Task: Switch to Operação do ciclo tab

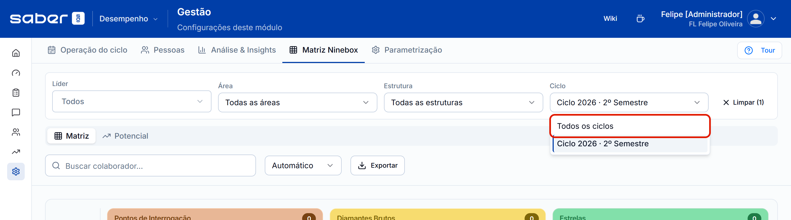Action: click(x=88, y=50)
